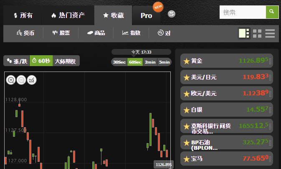281x169 pixels.
Task: Click the 1126.895 current price chart tag
Action: (164, 164)
